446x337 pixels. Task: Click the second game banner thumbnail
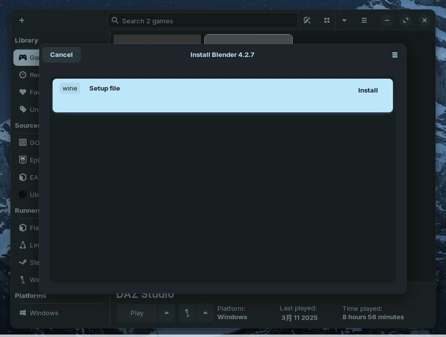249,39
